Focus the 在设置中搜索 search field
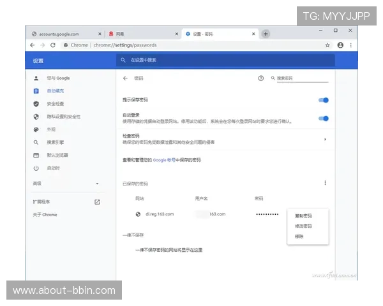Viewport: 383px width, 306px height. click(x=225, y=60)
